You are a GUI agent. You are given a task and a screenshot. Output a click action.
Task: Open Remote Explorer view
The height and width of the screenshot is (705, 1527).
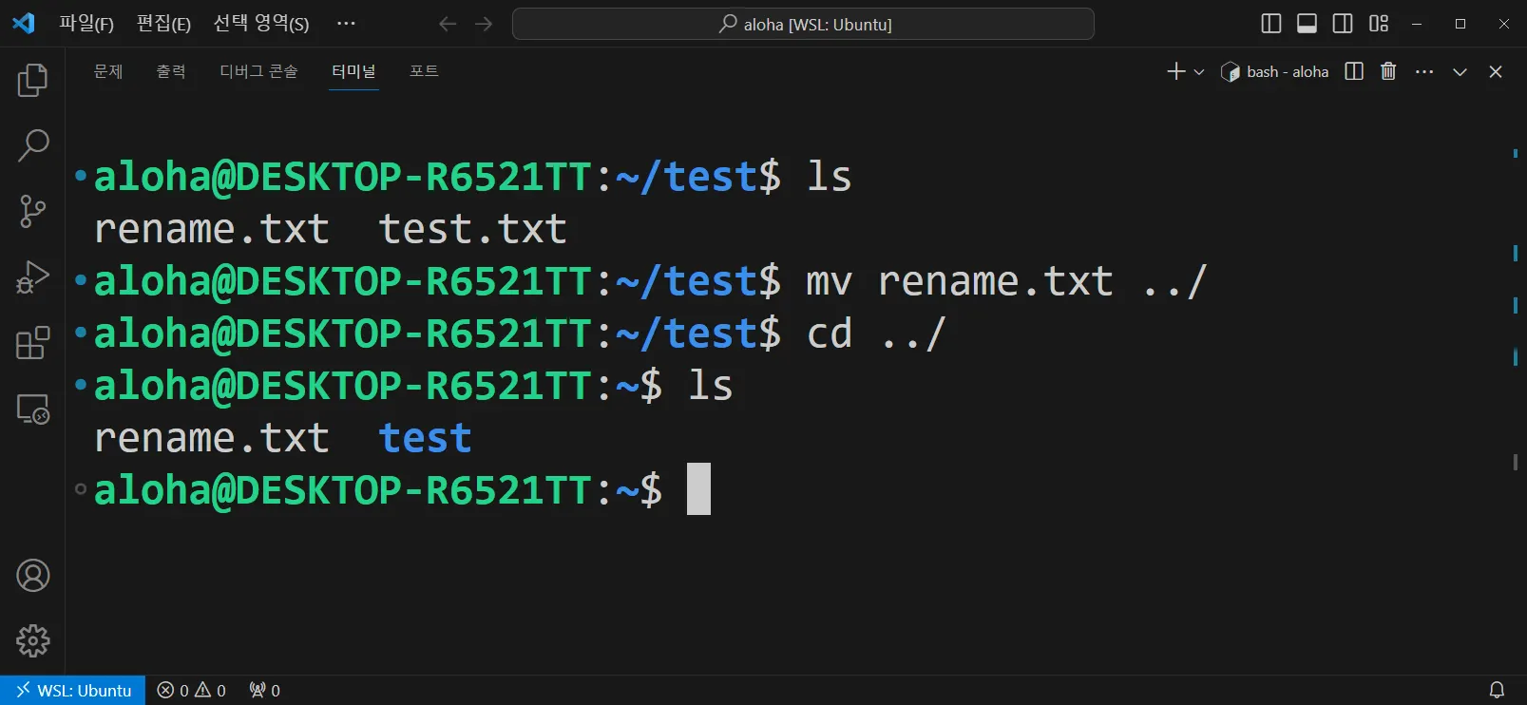click(x=32, y=410)
